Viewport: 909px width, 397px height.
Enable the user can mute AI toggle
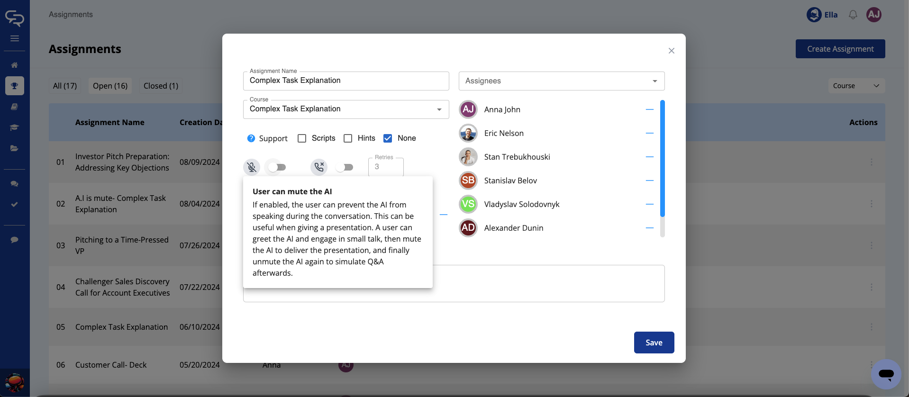(277, 167)
